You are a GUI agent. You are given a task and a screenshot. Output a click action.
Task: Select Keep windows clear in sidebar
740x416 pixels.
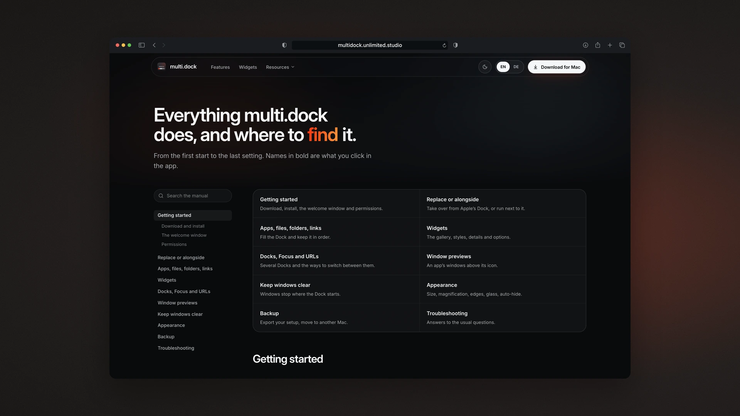(180, 314)
